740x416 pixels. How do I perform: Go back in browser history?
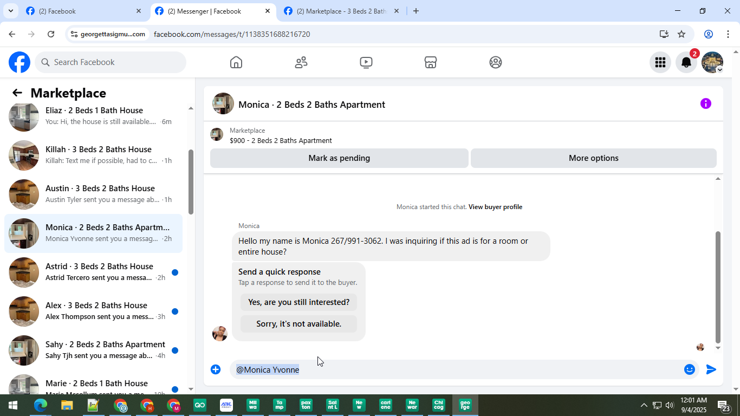[x=12, y=34]
